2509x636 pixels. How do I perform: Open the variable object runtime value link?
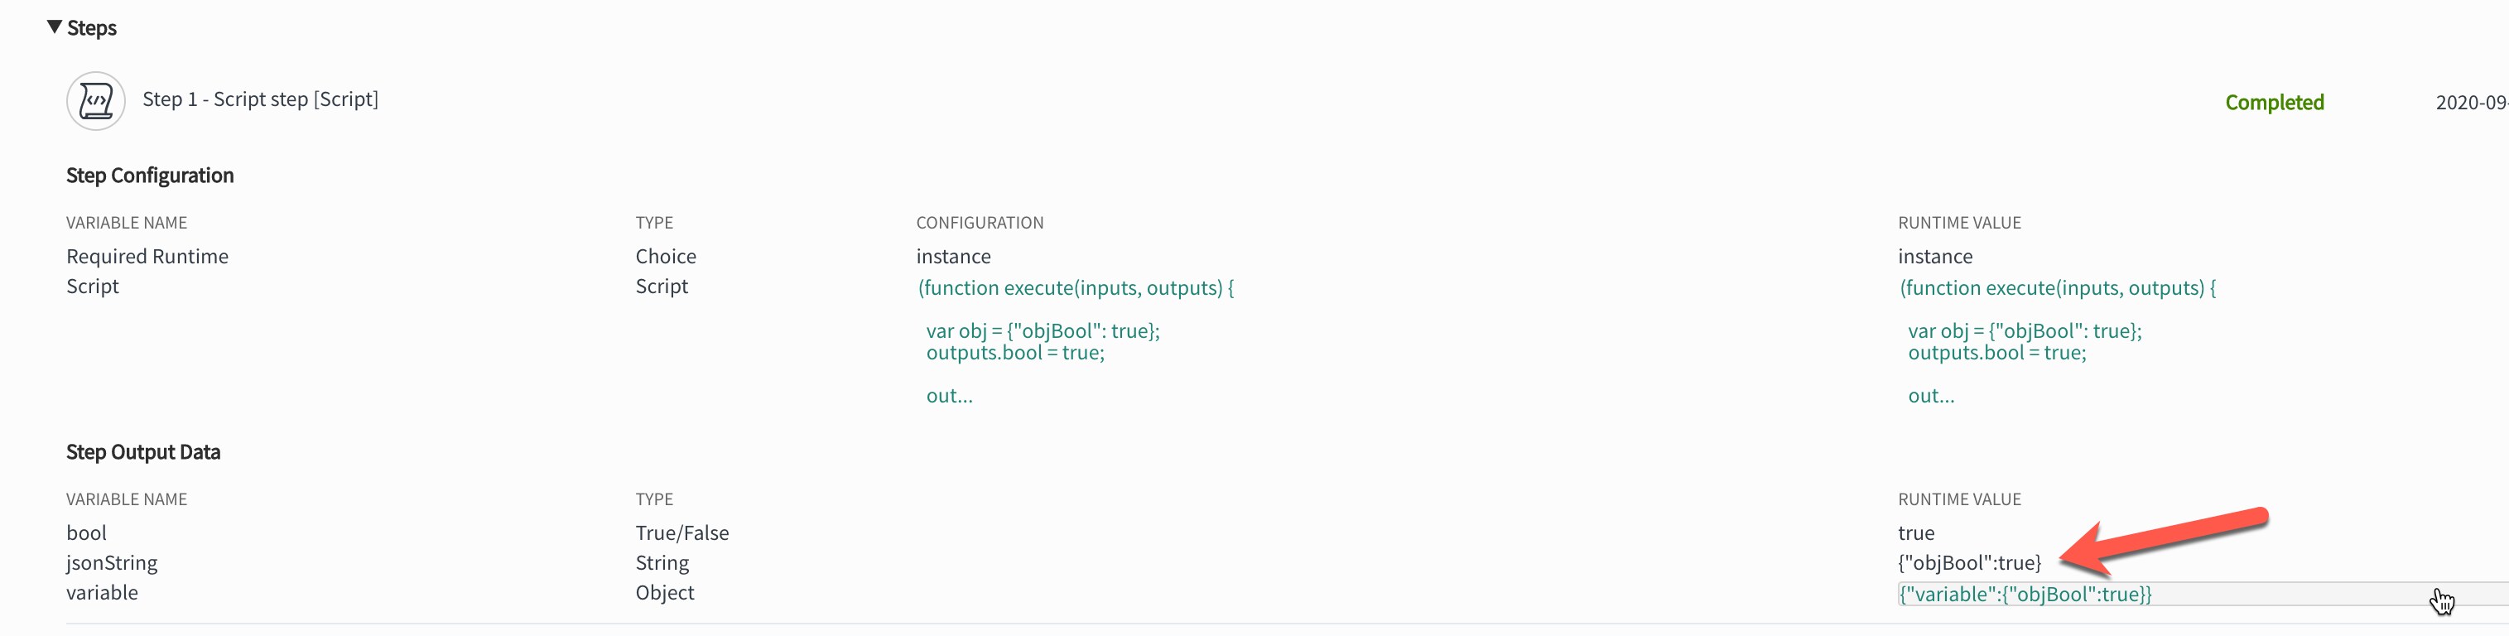[x=2025, y=594]
